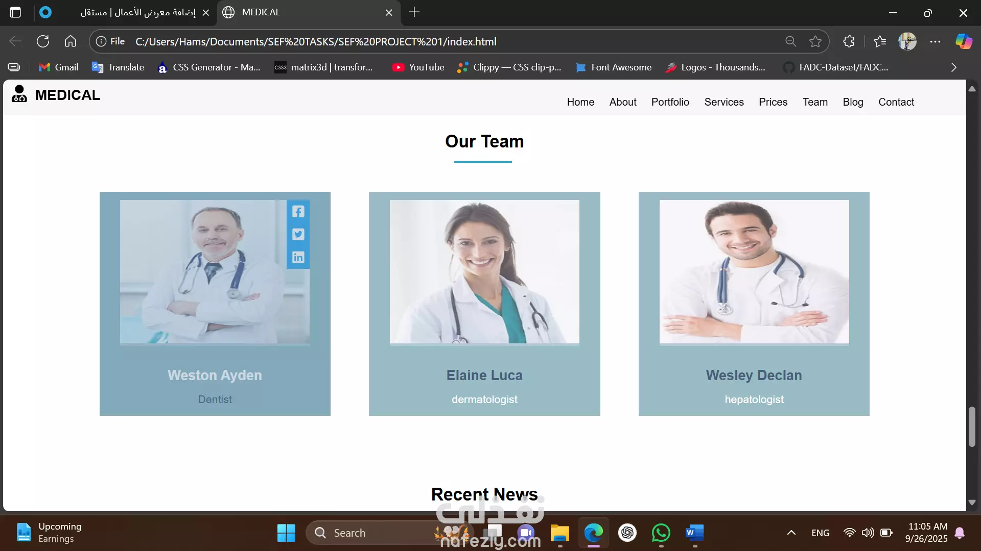The height and width of the screenshot is (551, 981).
Task: Open browser Settings and more menu
Action: tap(935, 41)
